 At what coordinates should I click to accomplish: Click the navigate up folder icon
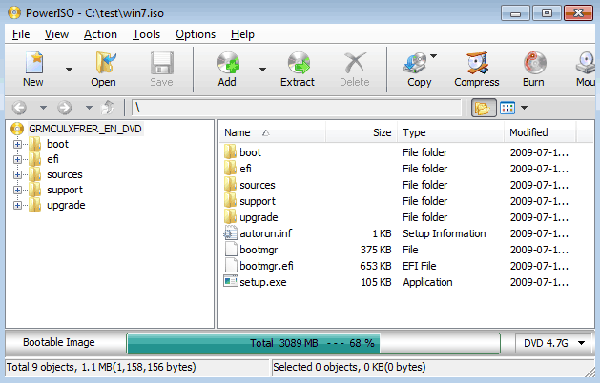[x=109, y=108]
